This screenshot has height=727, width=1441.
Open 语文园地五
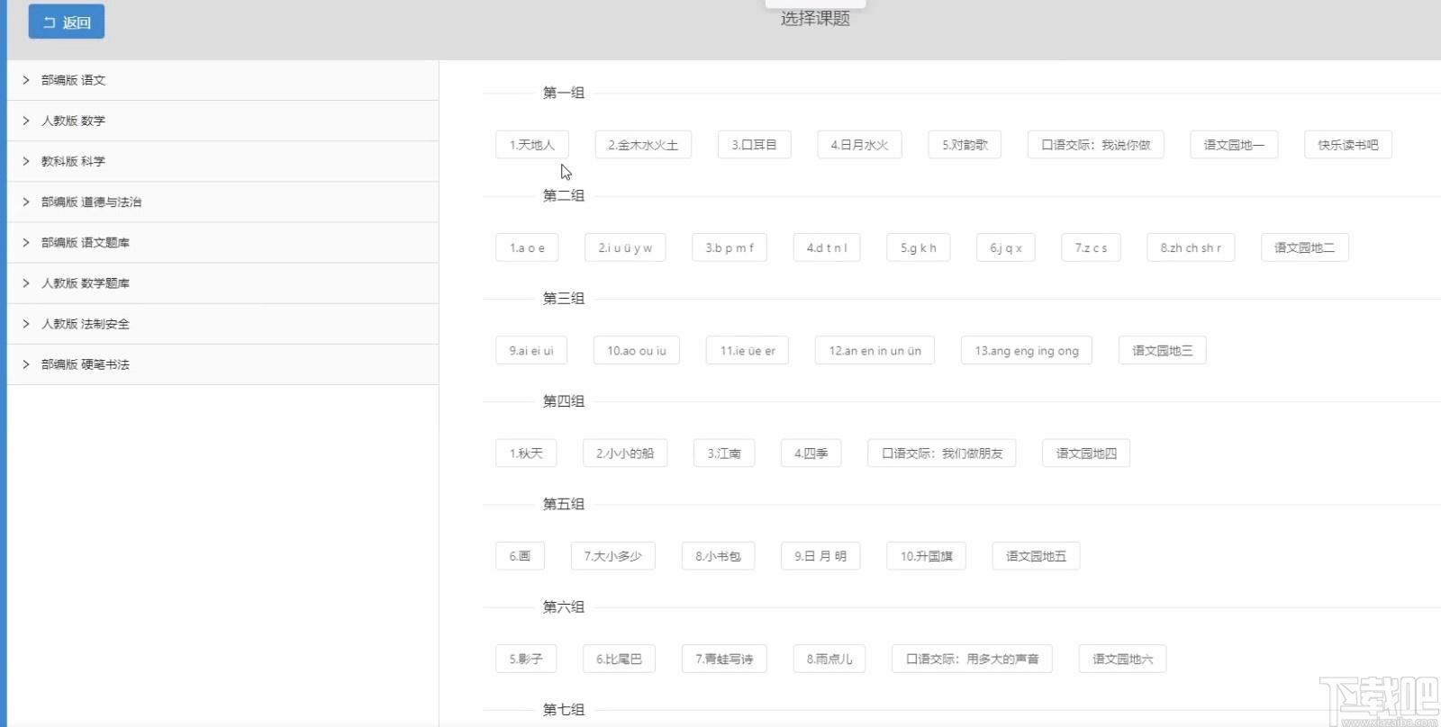tap(1036, 556)
